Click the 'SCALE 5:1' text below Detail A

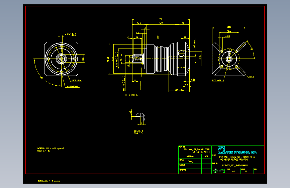click(138, 133)
